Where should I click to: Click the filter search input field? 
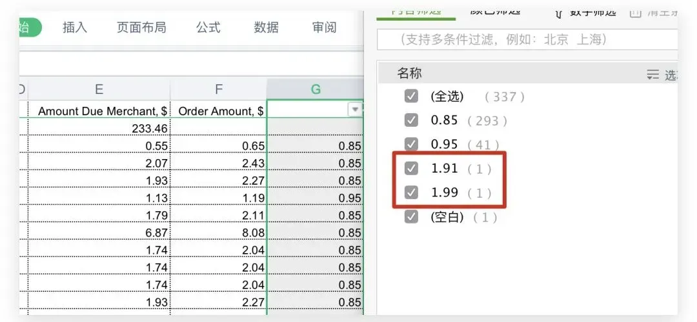526,40
